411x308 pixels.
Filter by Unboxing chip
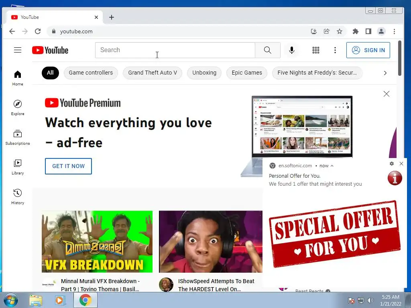point(204,73)
